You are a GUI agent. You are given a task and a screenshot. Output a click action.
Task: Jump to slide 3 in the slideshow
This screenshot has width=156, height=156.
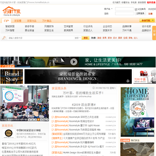pos(36,120)
